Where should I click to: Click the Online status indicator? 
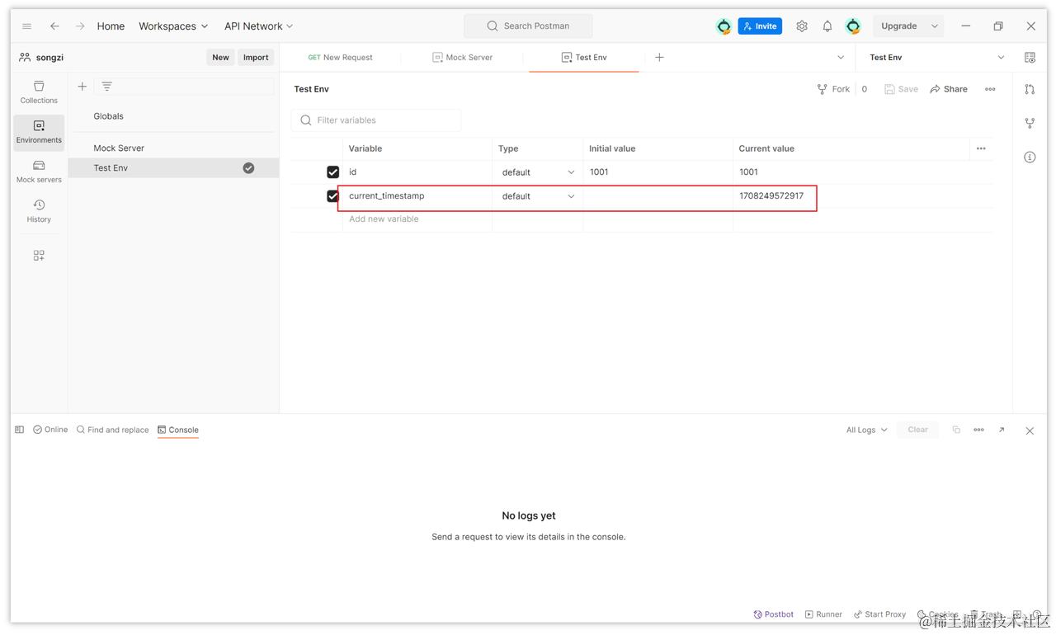coord(50,430)
